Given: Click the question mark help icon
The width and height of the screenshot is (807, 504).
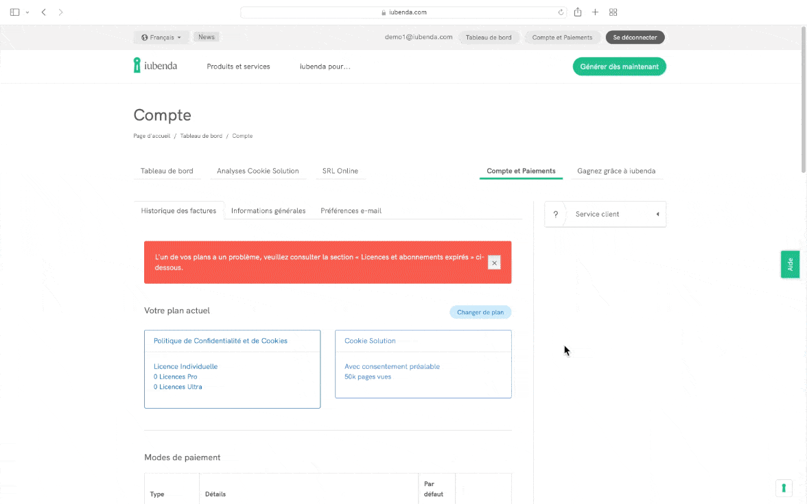Looking at the screenshot, I should tap(555, 214).
